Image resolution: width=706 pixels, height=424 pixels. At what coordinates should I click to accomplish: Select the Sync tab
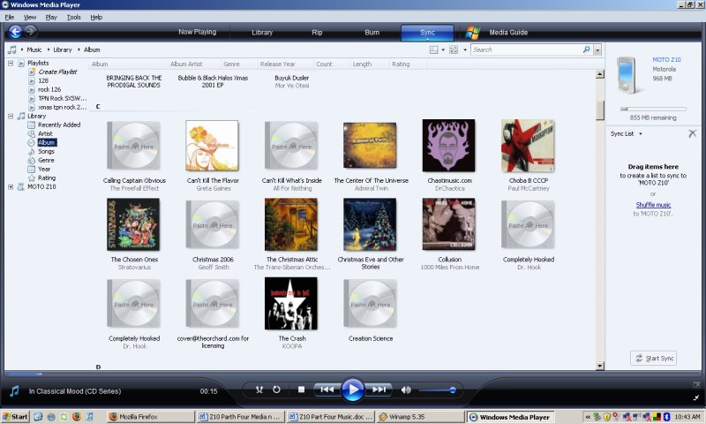pyautogui.click(x=427, y=33)
